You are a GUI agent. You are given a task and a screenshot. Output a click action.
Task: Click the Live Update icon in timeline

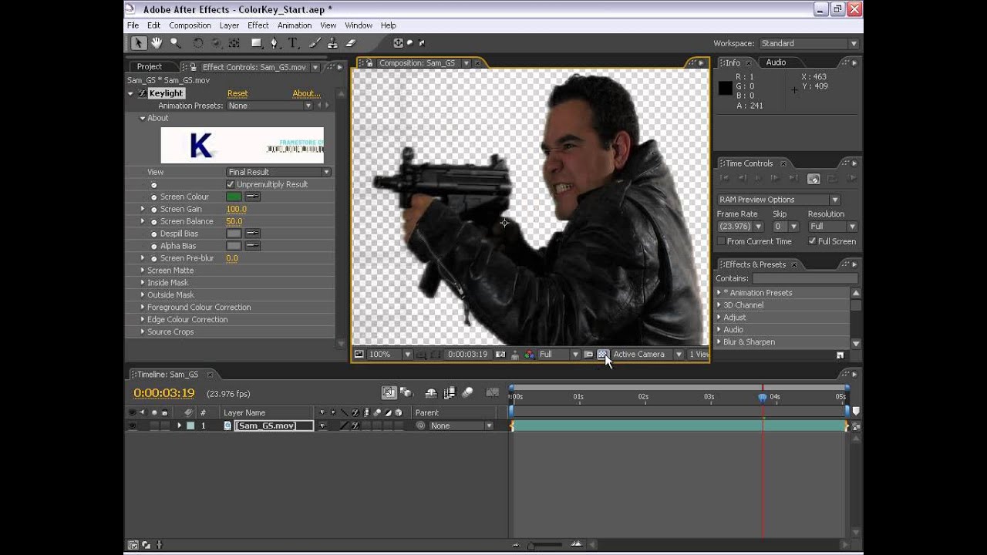tap(389, 392)
